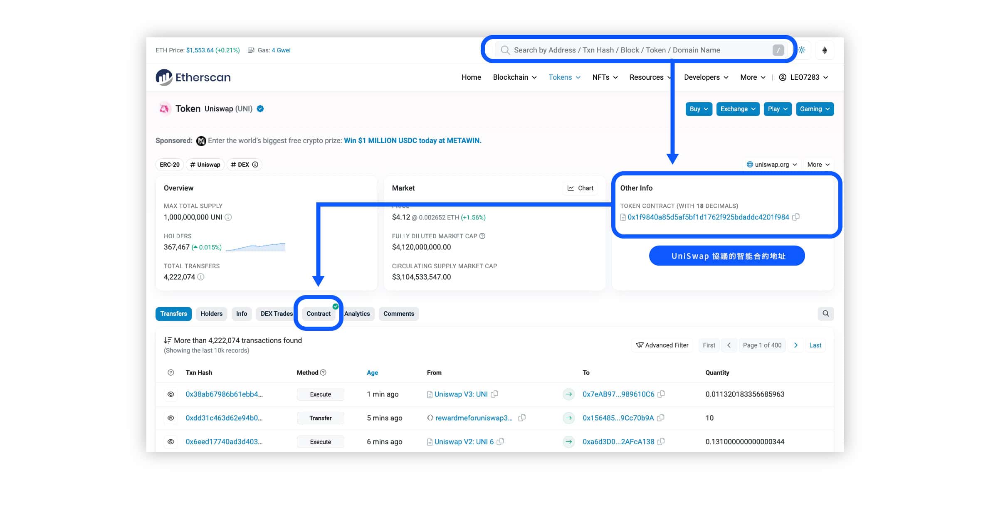The image size is (998, 522).
Task: Open the Play dropdown
Action: pyautogui.click(x=778, y=109)
